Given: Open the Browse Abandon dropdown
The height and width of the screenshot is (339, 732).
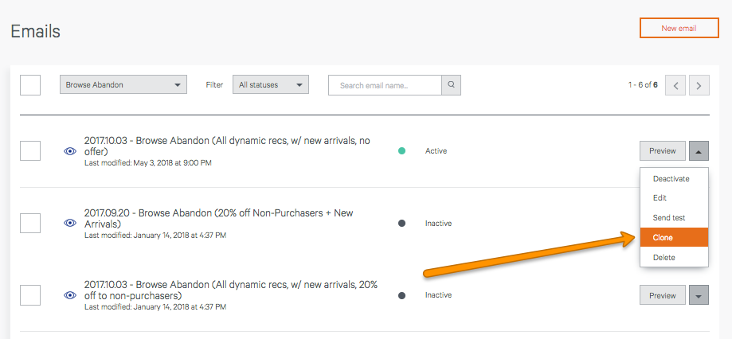Looking at the screenshot, I should (123, 85).
